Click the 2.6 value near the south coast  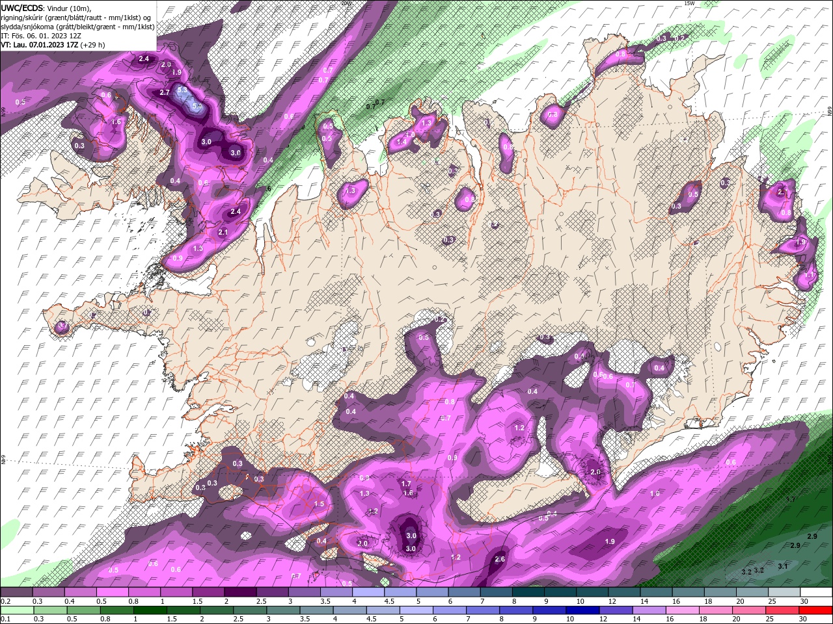[x=500, y=560]
